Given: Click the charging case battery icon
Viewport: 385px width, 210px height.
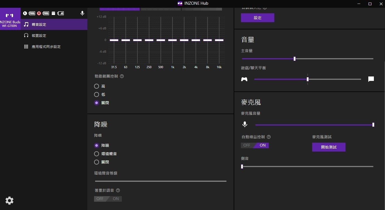Looking at the screenshot, I should coord(60,13).
